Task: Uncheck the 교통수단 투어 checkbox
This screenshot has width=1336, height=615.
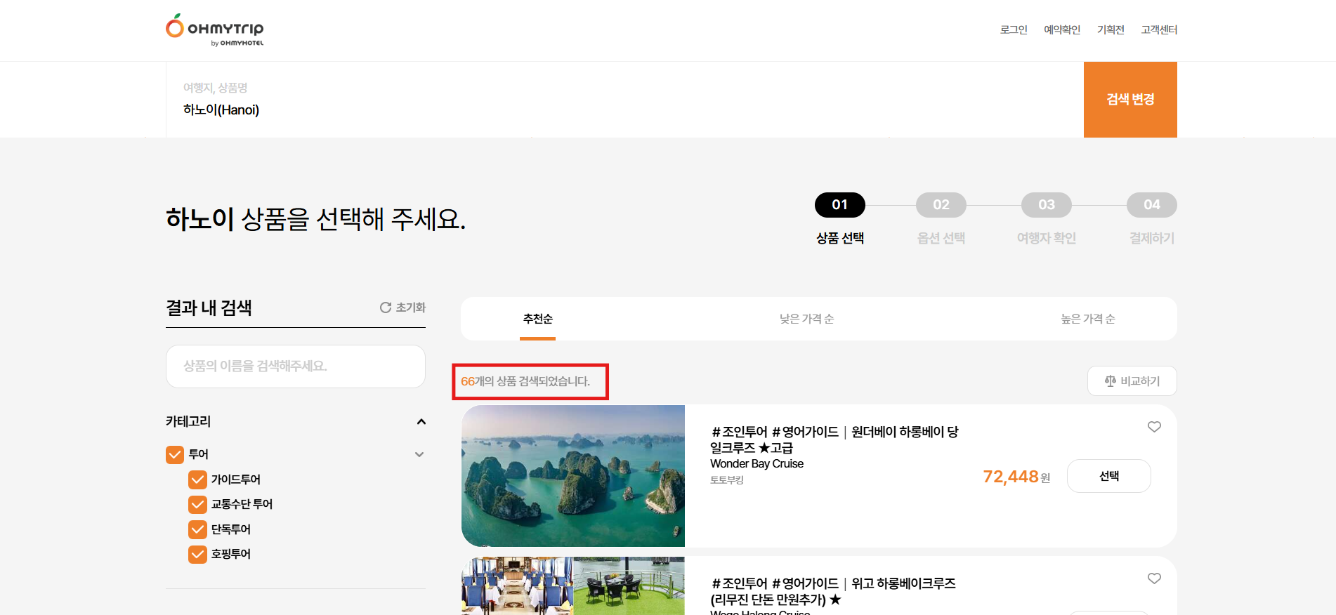Action: point(197,505)
